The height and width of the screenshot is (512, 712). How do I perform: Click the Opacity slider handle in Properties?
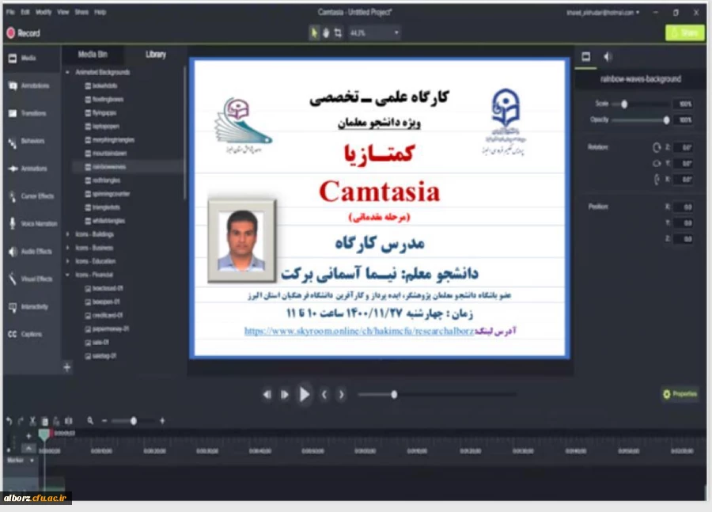coord(667,120)
